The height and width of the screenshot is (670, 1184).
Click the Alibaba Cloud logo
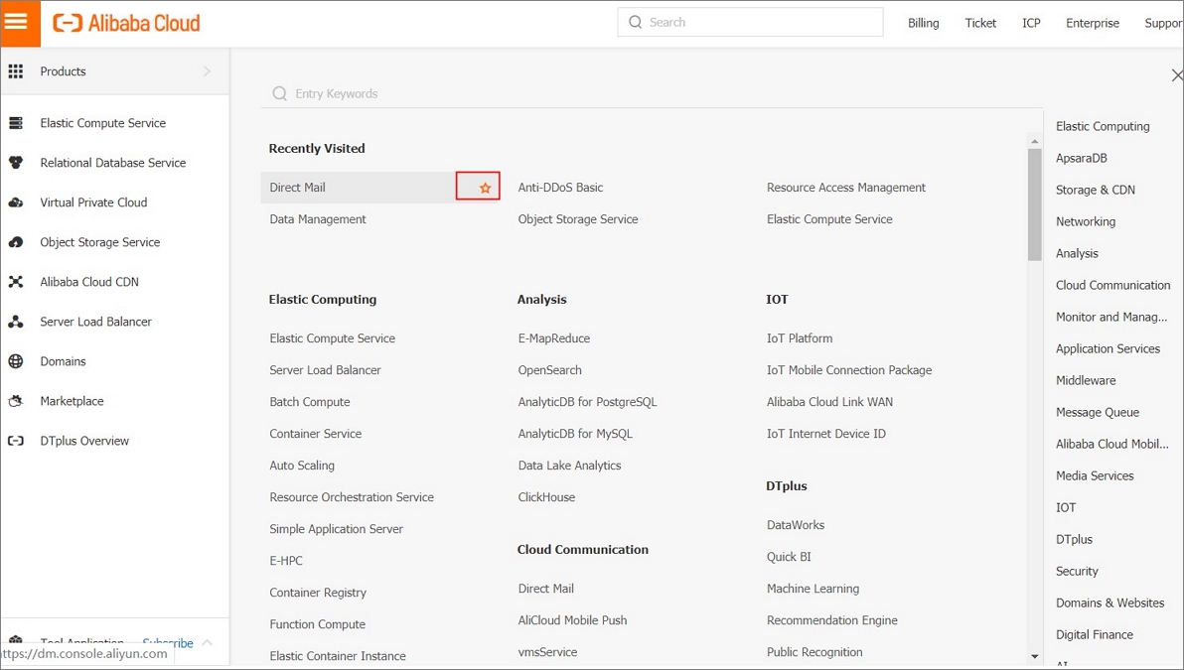pyautogui.click(x=124, y=22)
